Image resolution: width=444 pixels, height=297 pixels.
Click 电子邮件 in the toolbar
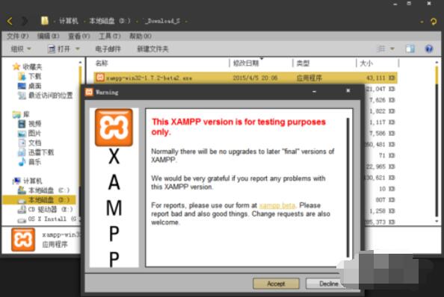click(x=108, y=49)
